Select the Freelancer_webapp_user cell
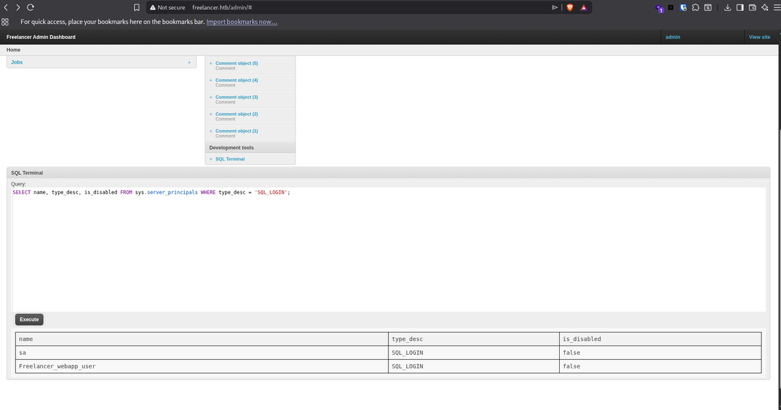The width and height of the screenshot is (781, 410). point(202,366)
